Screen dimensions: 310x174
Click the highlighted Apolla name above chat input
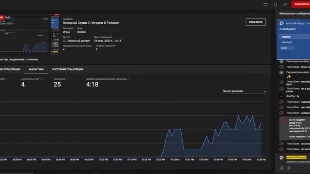pos(296,157)
